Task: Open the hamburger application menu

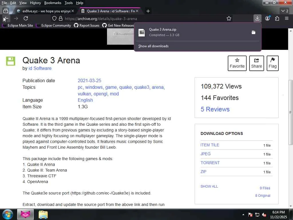Action: (287, 18)
